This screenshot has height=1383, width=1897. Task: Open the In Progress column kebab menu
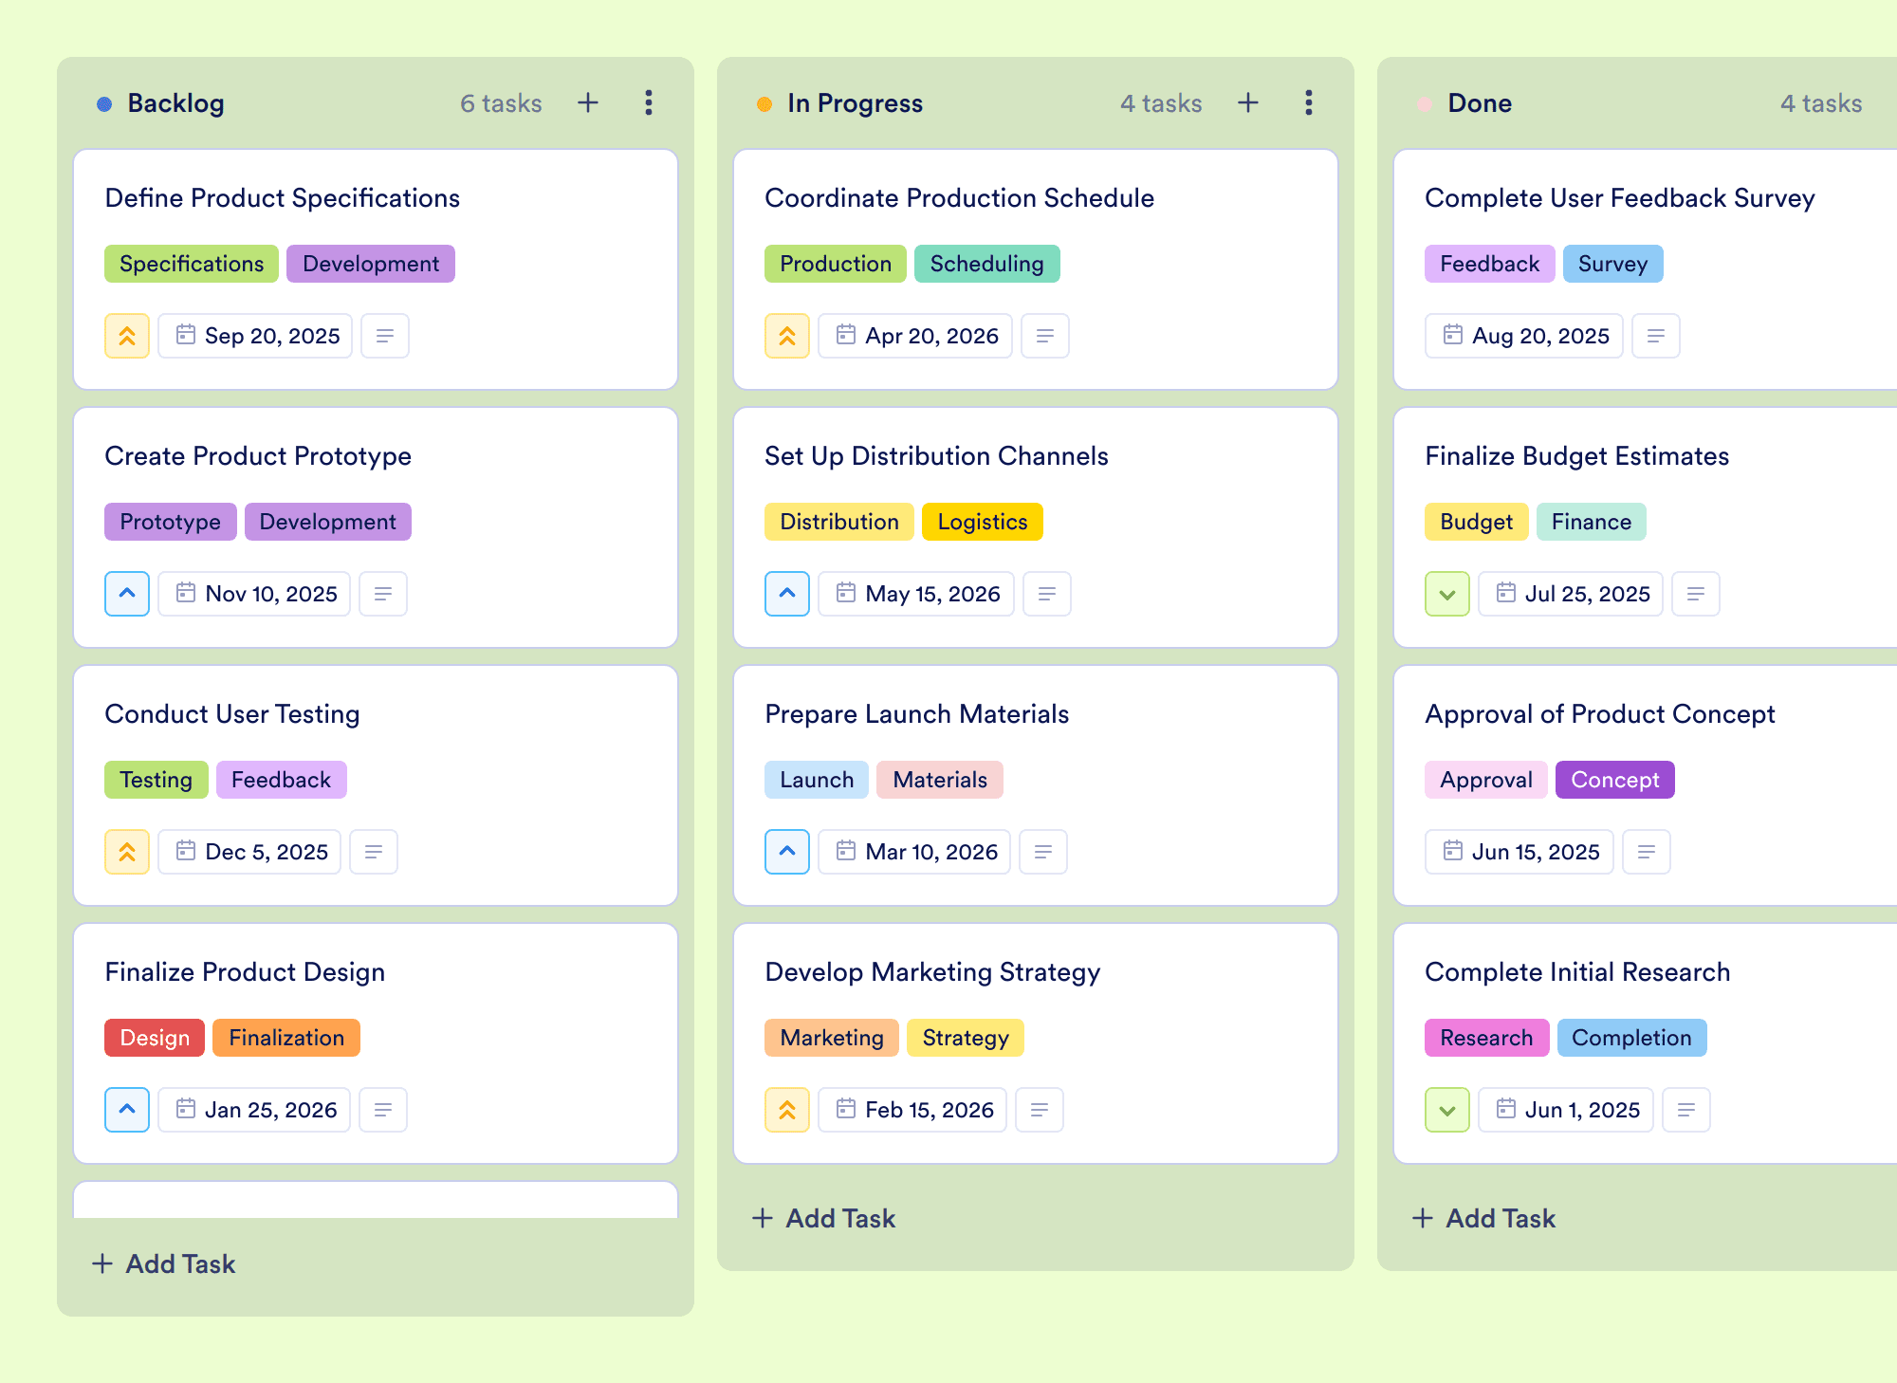click(1309, 103)
